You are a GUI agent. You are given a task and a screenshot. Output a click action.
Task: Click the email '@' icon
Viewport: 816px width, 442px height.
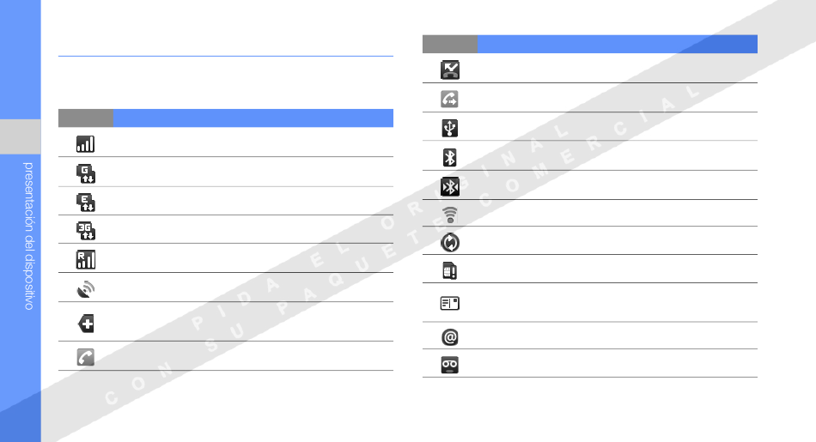coord(450,337)
